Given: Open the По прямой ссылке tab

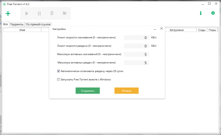Looking at the screenshot, I should click(38, 24).
